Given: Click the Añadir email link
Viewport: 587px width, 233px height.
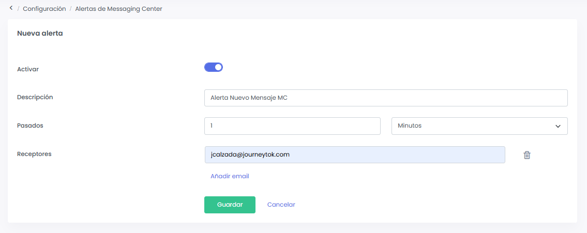Looking at the screenshot, I should (230, 176).
